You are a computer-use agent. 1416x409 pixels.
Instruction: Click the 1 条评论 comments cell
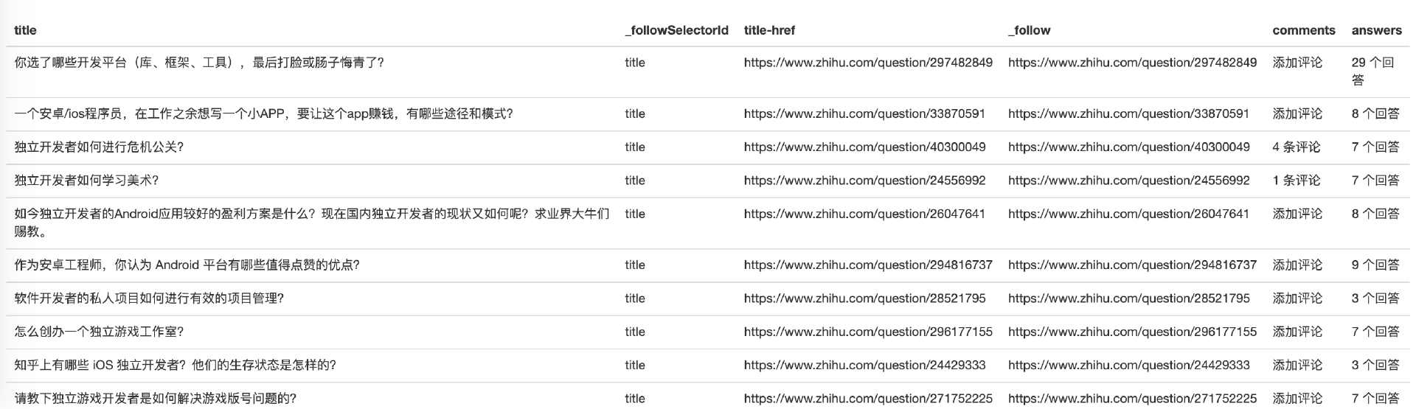(x=1296, y=181)
